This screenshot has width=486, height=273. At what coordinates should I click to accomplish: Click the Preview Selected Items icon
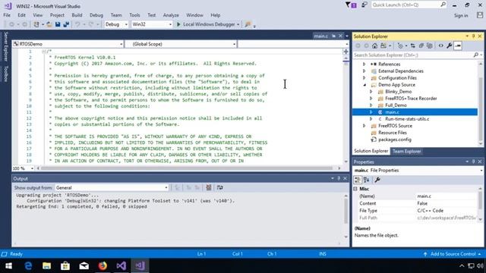pyautogui.click(x=458, y=45)
